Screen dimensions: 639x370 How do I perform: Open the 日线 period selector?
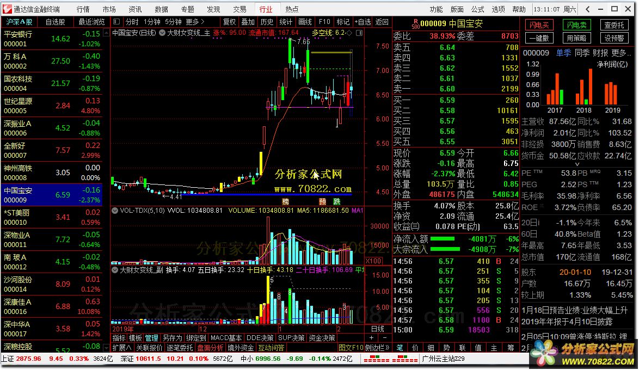pyautogui.click(x=378, y=329)
